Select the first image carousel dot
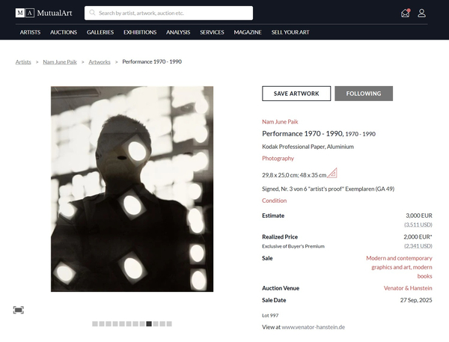 click(95, 324)
